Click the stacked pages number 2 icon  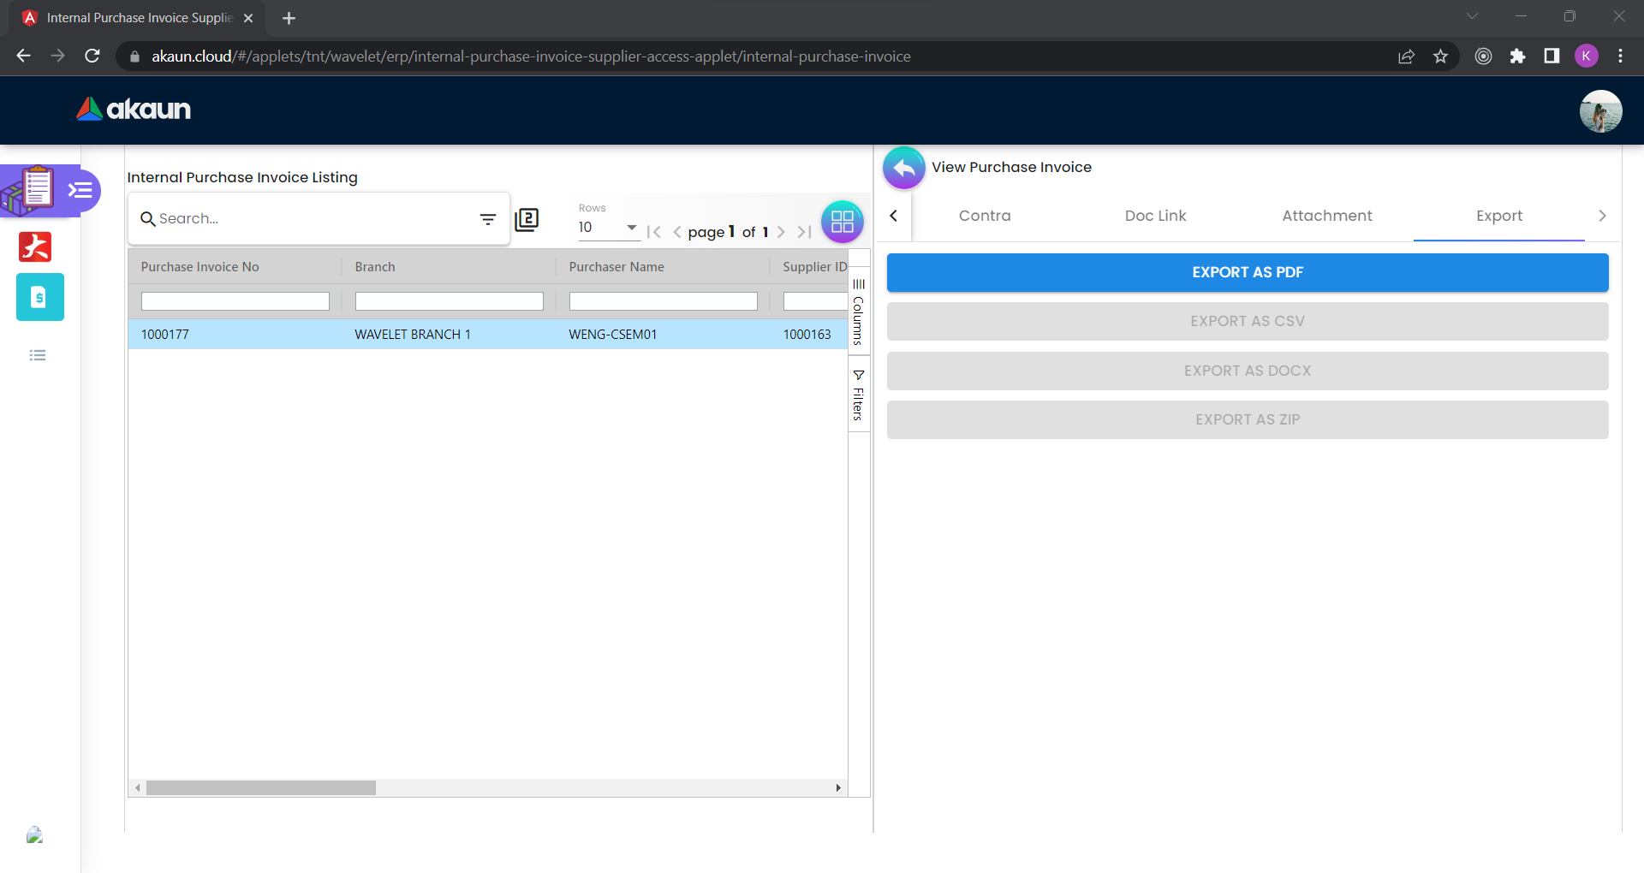[527, 220]
